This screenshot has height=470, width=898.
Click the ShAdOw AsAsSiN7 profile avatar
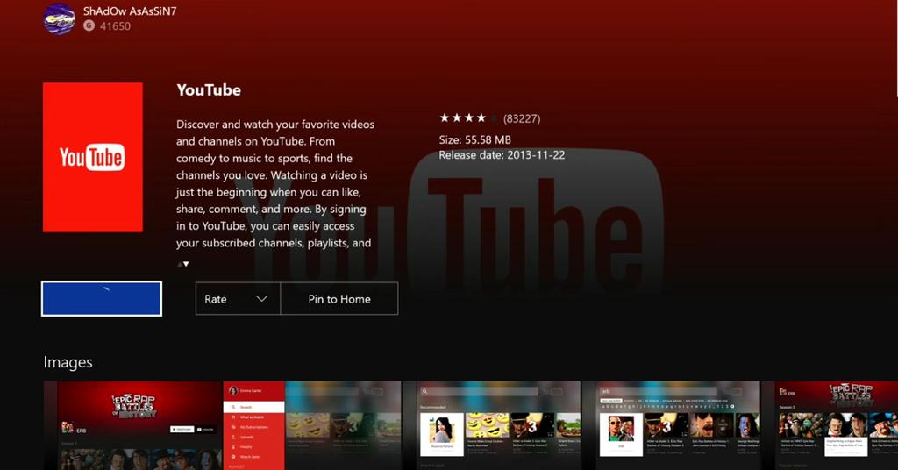[x=60, y=18]
